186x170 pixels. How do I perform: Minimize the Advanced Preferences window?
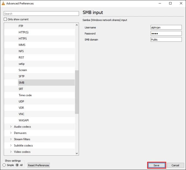tap(160, 3)
